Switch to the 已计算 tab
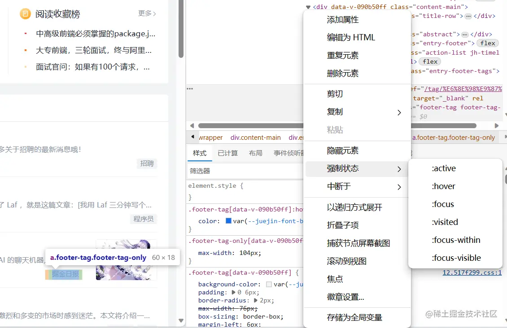The width and height of the screenshot is (507, 328). click(x=227, y=153)
